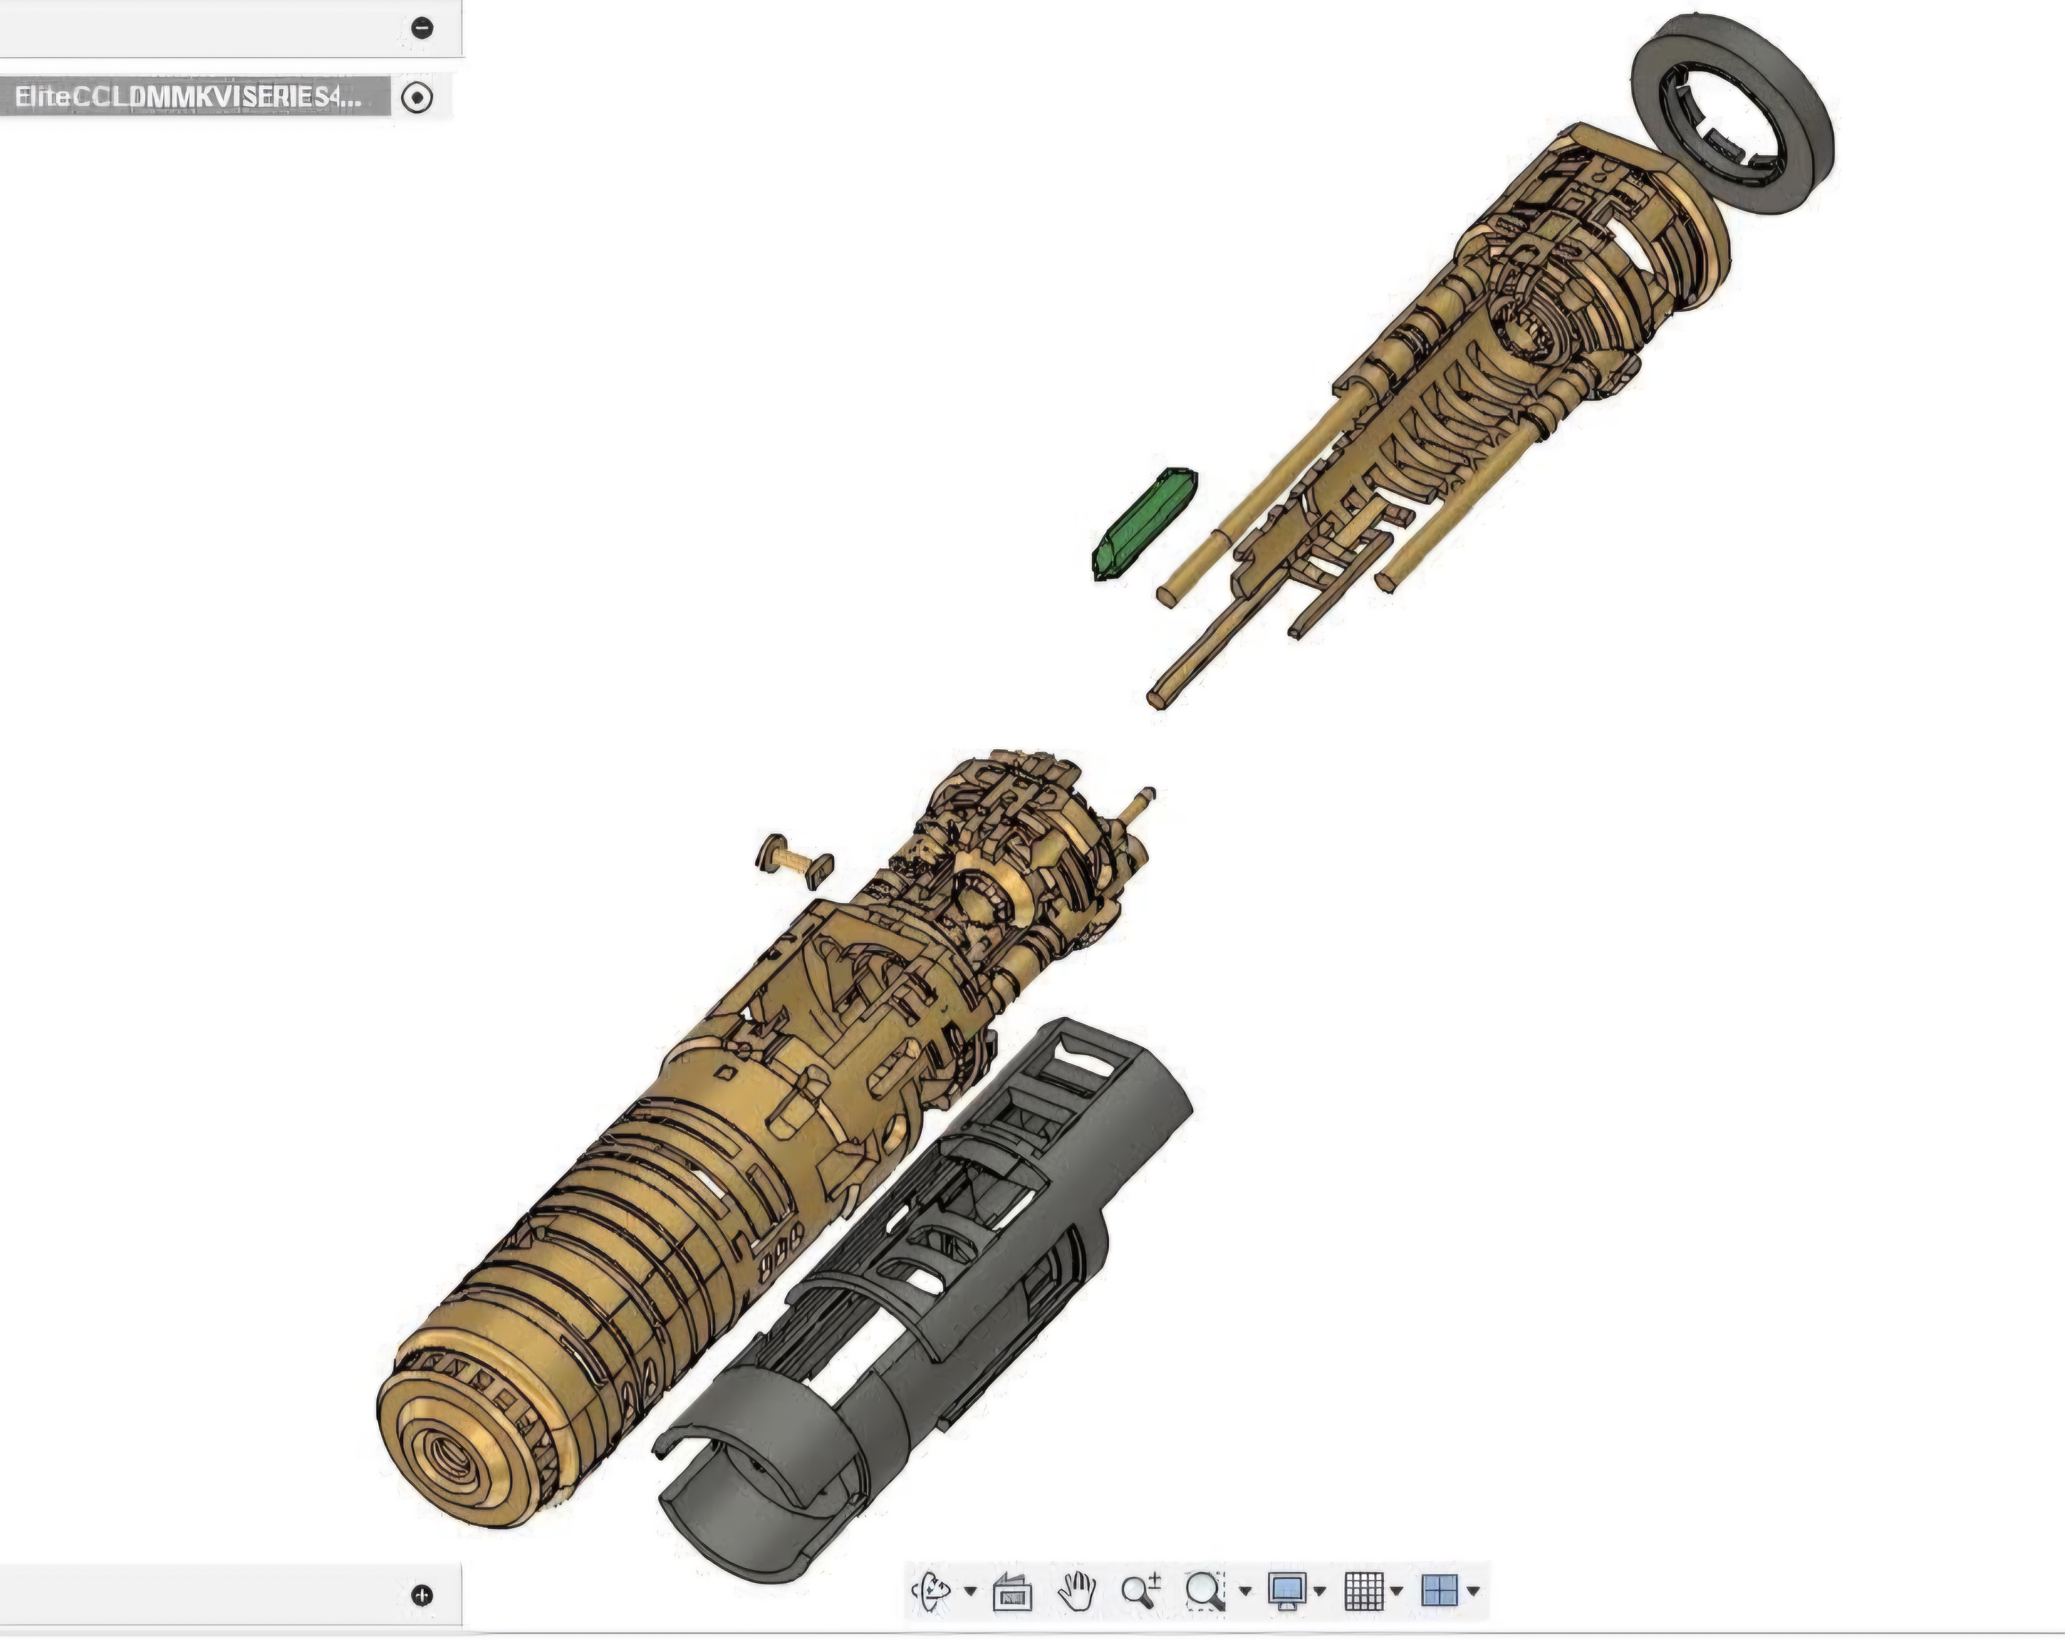This screenshot has width=2065, height=1648.
Task: Open the Orbit type dropdown arrow
Action: (x=970, y=1592)
